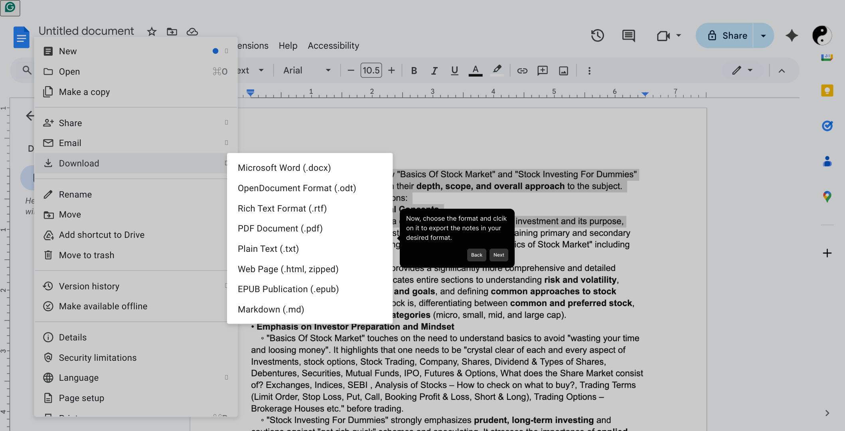Open the Accessibility menu
Image resolution: width=845 pixels, height=431 pixels.
click(334, 46)
